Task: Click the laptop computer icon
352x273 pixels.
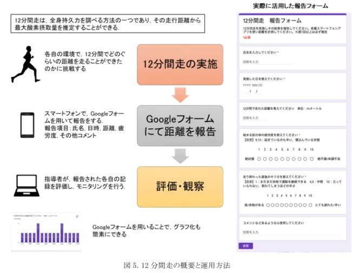Action: click(x=26, y=185)
